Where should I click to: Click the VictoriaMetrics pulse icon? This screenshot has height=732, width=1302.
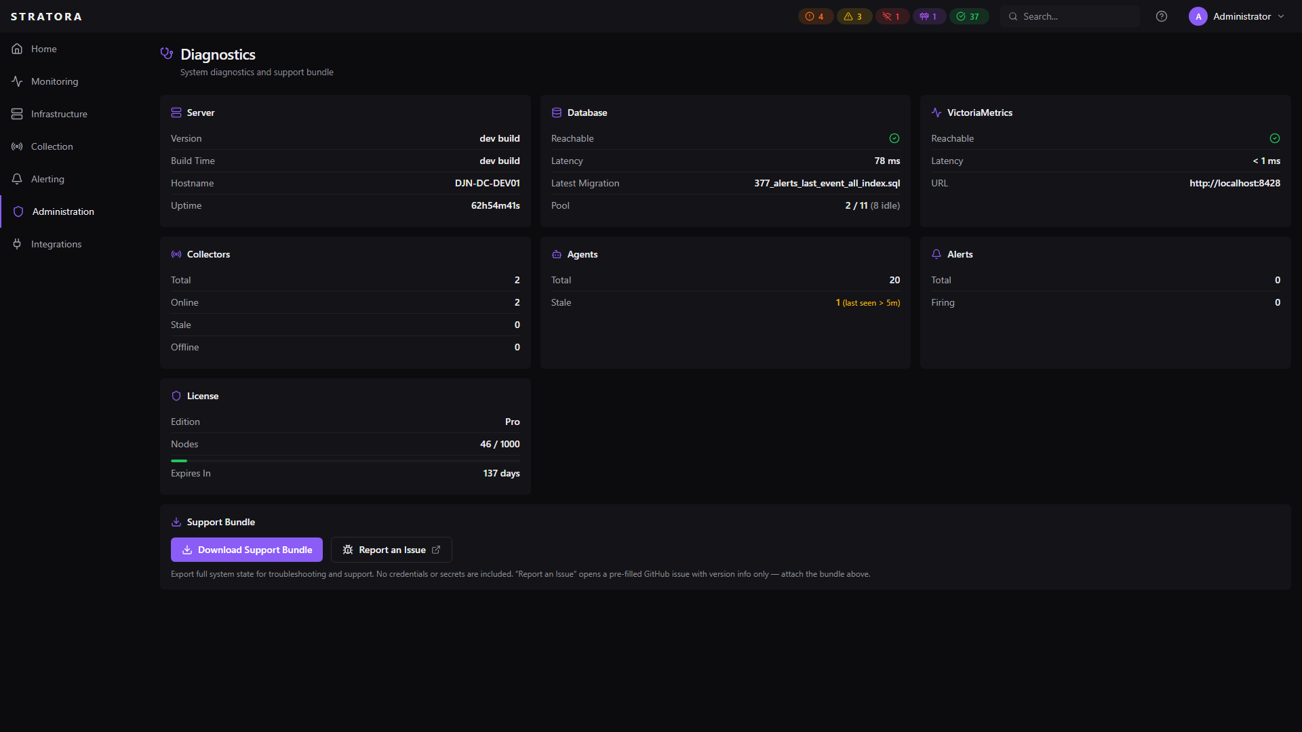coord(936,113)
